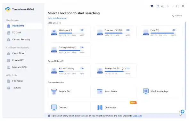The height and width of the screenshot is (121, 189).
Task: Click the Cloud Drive cloud icon
Action: tap(8, 53)
